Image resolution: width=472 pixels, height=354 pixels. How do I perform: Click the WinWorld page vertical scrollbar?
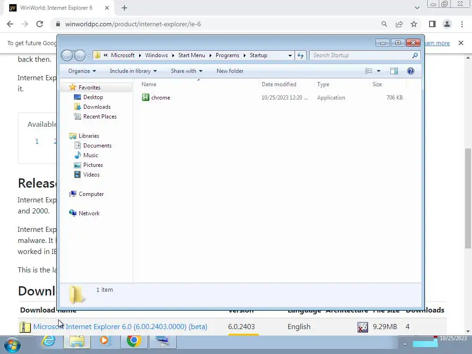[x=468, y=198]
